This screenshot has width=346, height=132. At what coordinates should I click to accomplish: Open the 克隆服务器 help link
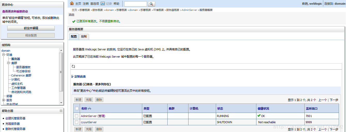pyautogui.click(x=13, y=124)
